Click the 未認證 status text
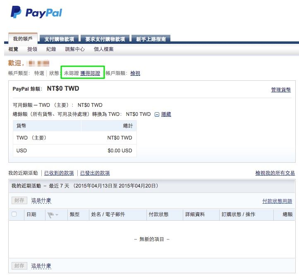 pyautogui.click(x=71, y=73)
